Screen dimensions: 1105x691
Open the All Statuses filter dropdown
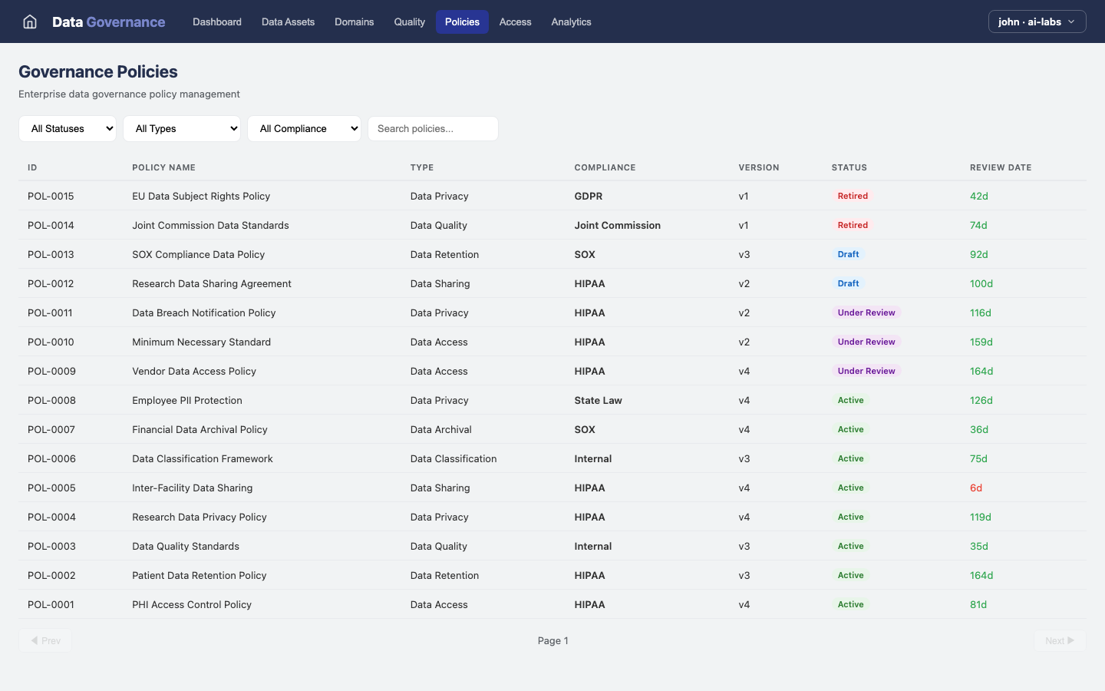pos(68,128)
